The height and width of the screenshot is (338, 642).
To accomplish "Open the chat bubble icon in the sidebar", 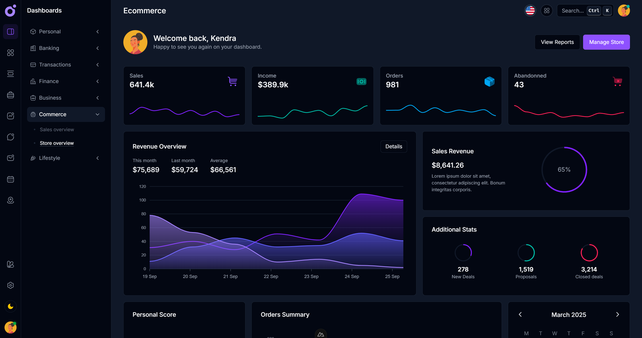I will pyautogui.click(x=11, y=137).
